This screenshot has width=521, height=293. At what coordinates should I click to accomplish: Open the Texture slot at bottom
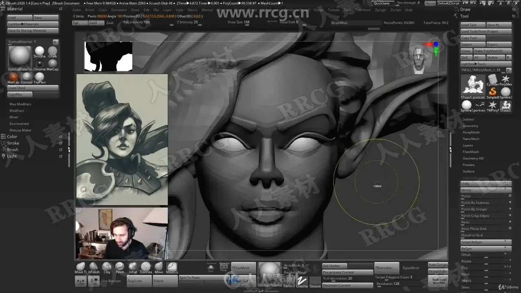315,282
